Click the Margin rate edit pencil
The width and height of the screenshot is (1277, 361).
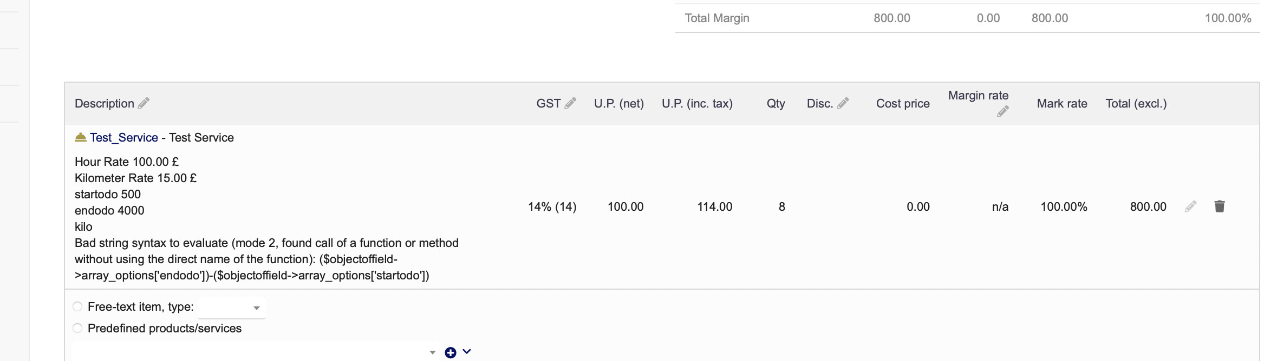[x=1002, y=111]
